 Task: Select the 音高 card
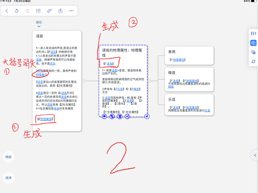(x=189, y=55)
